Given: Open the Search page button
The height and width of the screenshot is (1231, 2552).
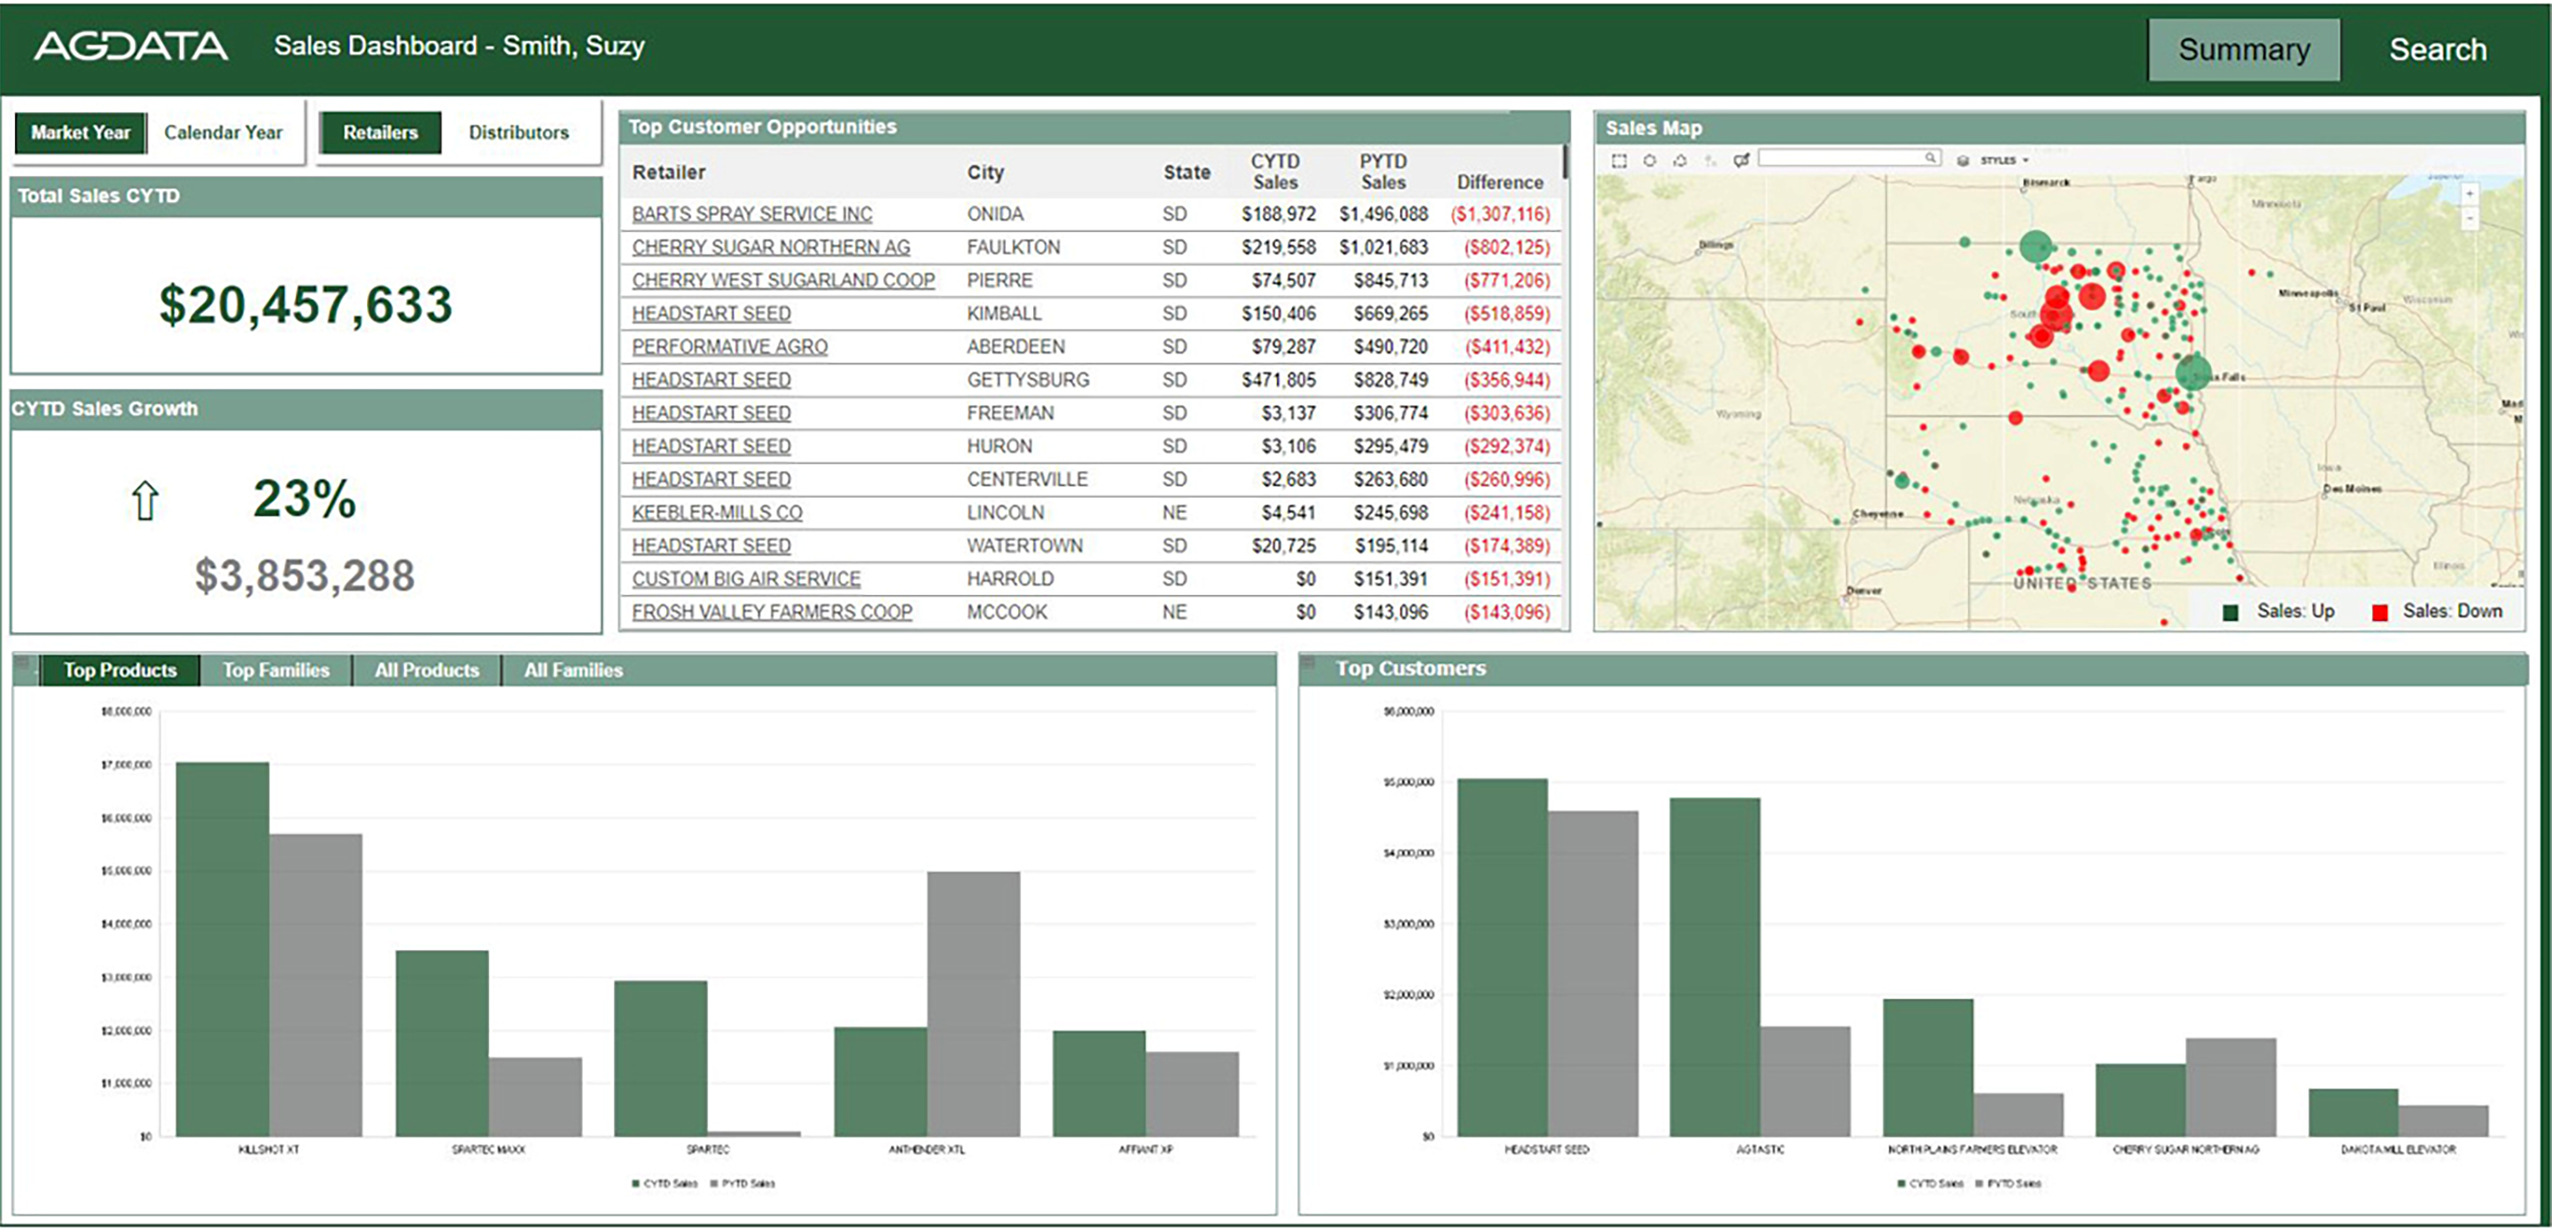Looking at the screenshot, I should click(x=2437, y=50).
